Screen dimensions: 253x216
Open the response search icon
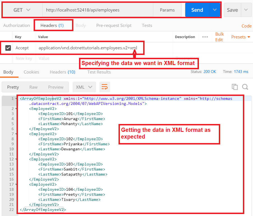pyautogui.click(x=245, y=87)
